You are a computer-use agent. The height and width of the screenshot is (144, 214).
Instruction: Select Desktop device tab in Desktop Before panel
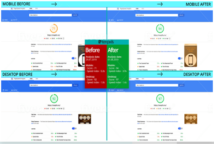click(14, 90)
